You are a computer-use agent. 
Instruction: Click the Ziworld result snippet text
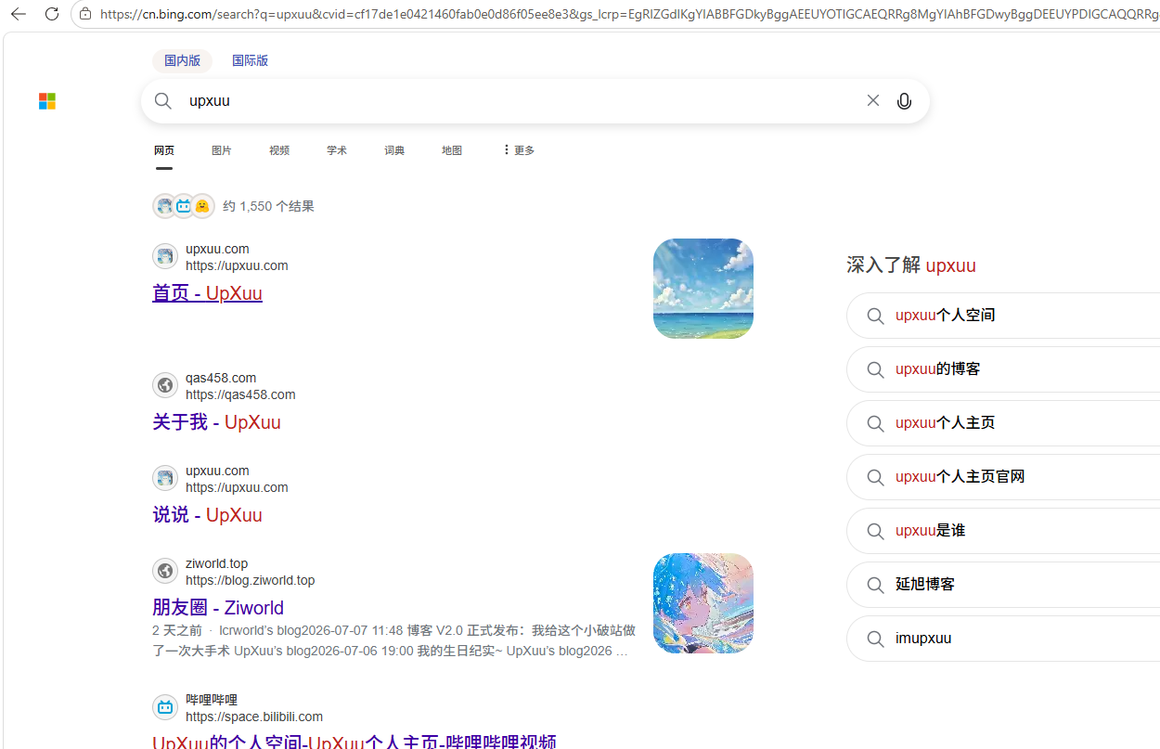click(x=393, y=640)
